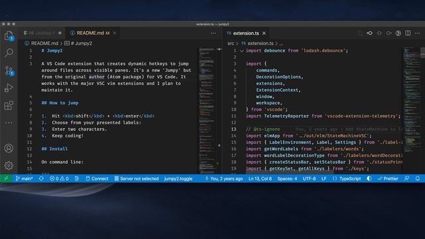Image resolution: width=425 pixels, height=239 pixels.
Task: Open the Extensions view
Action: tap(9, 105)
